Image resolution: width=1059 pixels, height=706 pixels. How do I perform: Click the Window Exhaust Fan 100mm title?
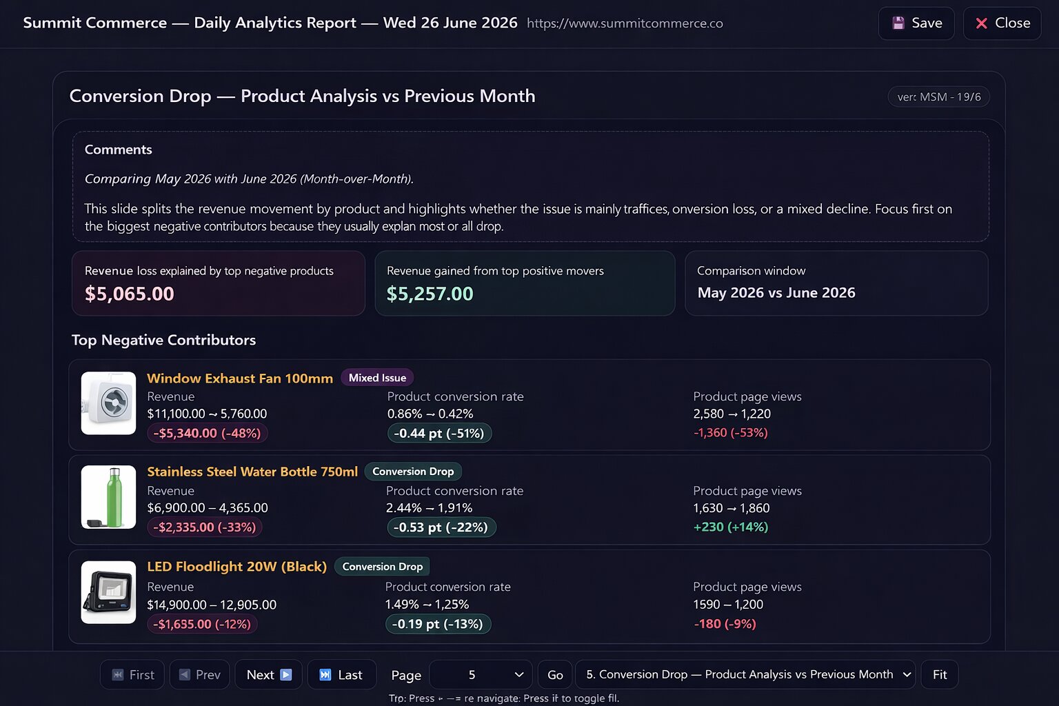click(x=240, y=379)
